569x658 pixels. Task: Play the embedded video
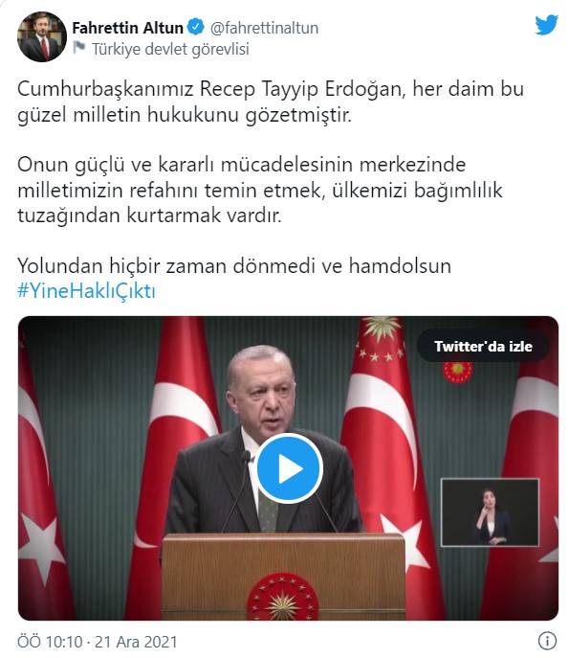289,468
